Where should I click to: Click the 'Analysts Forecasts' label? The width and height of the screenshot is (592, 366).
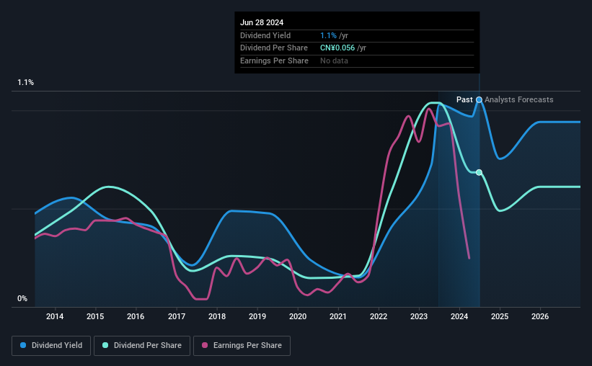(x=518, y=99)
